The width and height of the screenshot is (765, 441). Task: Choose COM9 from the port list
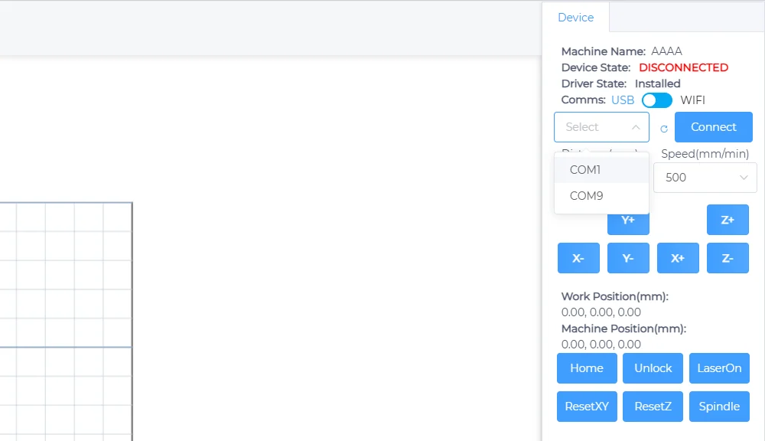tap(601, 196)
